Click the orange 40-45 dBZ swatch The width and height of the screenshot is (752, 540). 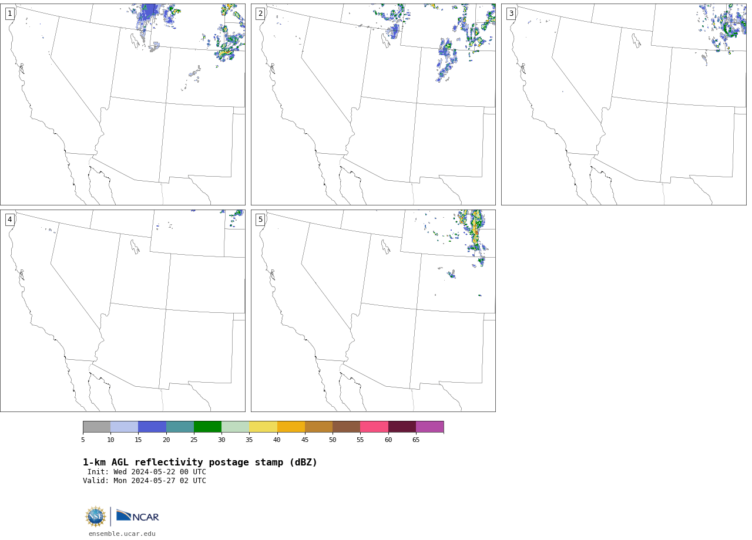(x=291, y=427)
